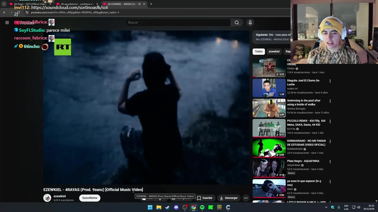Select the Todos filter chip
This screenshot has width=378, height=212.
tap(259, 52)
